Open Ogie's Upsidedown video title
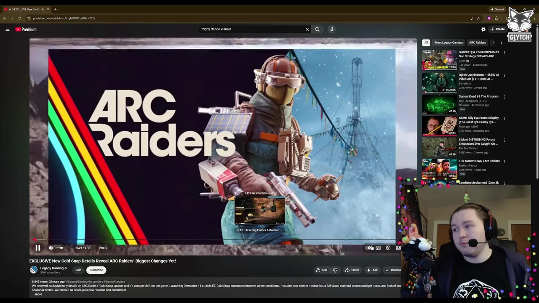Viewport: 539px width, 303px height. (x=478, y=77)
